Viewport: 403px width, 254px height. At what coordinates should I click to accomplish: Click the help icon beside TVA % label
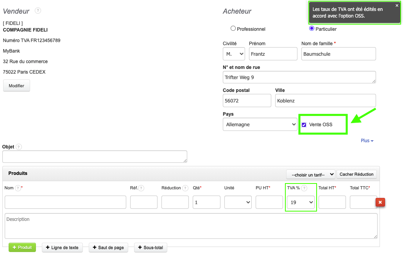click(304, 188)
